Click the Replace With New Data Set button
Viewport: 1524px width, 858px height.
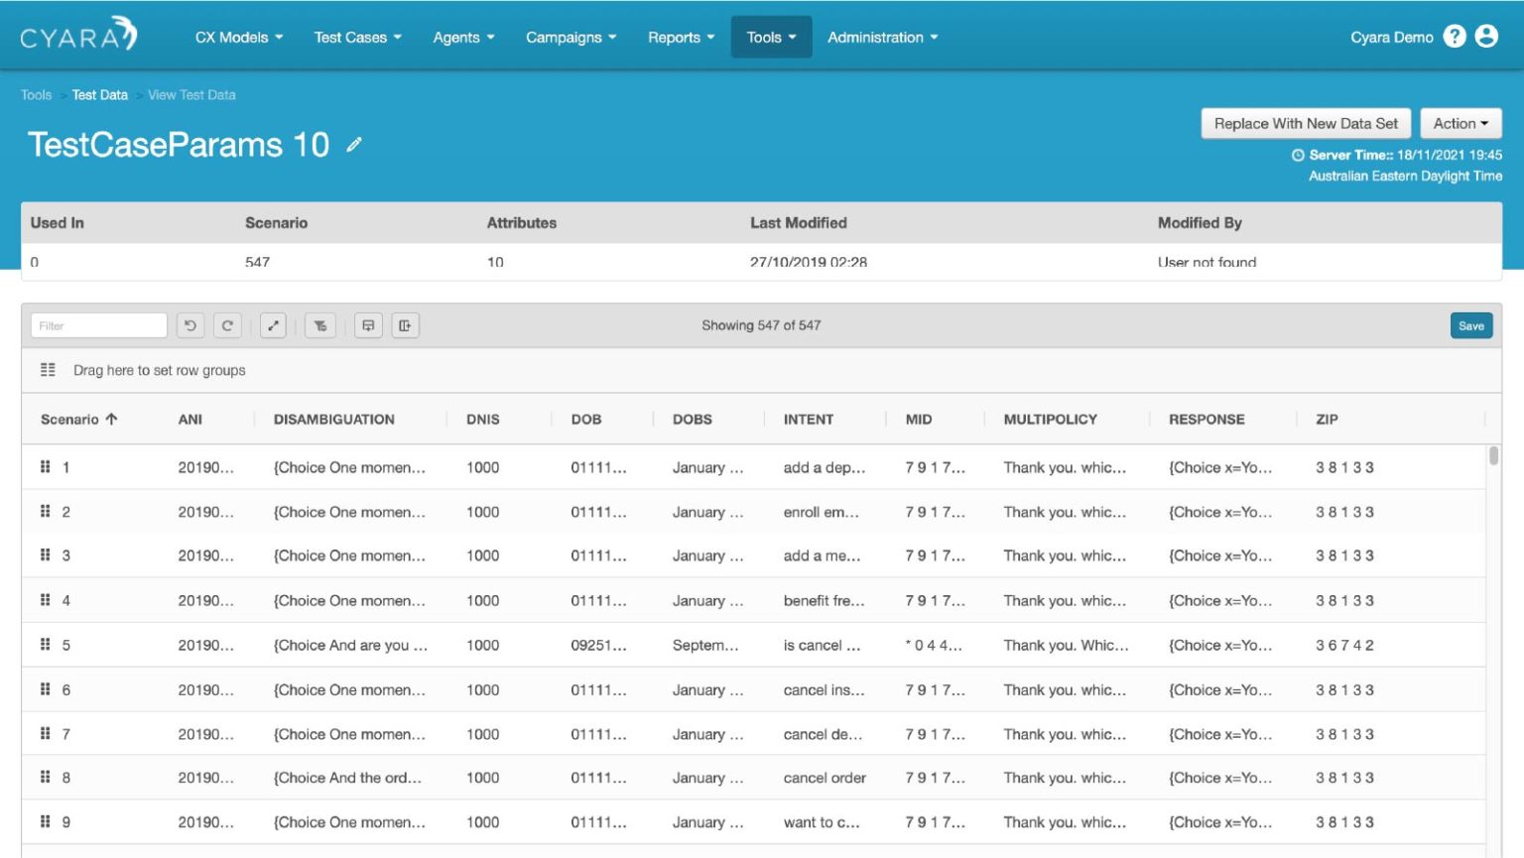(1306, 123)
